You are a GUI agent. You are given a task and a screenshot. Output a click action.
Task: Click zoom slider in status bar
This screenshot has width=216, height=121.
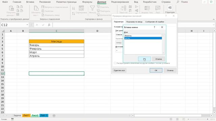click(198, 119)
